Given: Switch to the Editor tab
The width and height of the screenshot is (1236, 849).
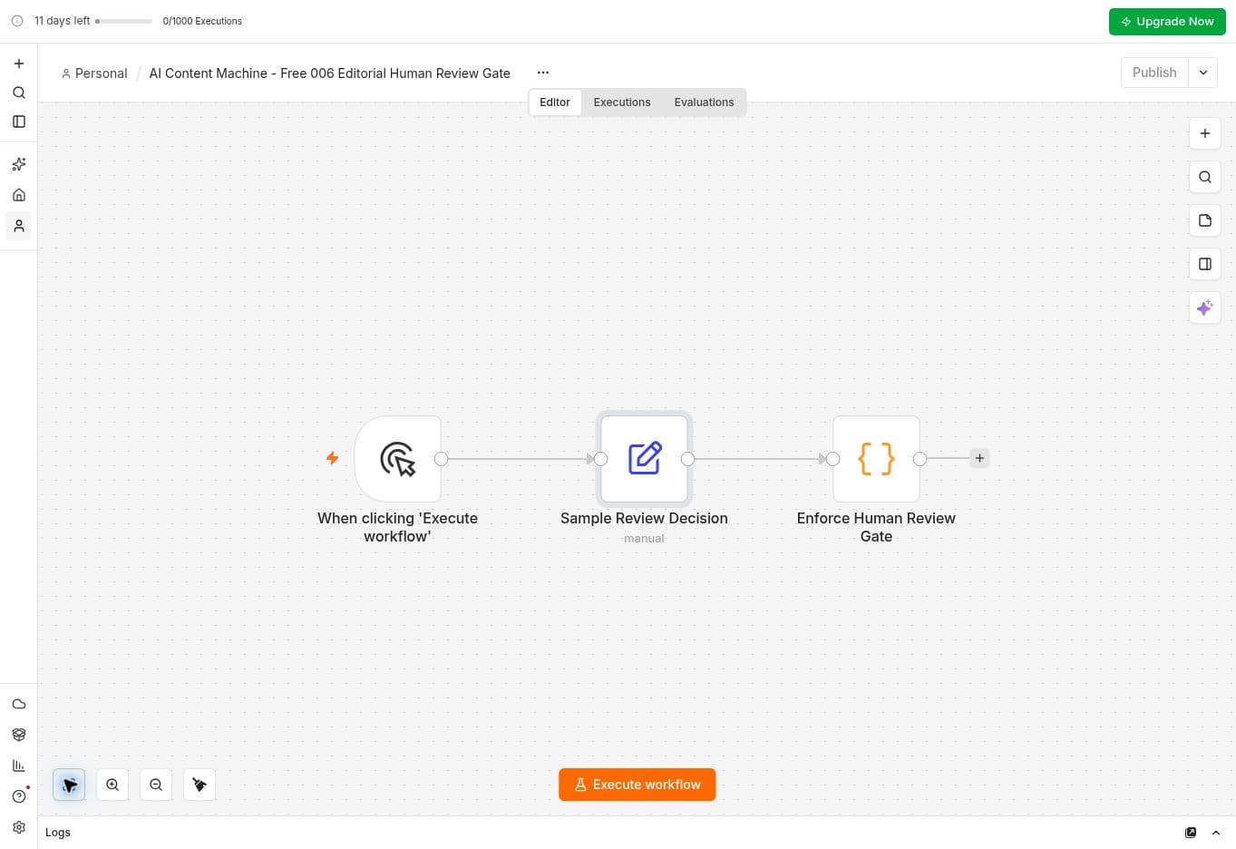Looking at the screenshot, I should point(555,102).
